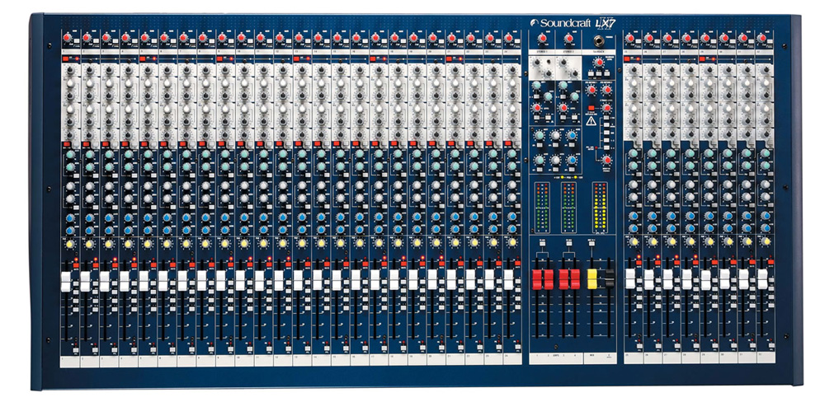Toggle the red phantom power switch above channel 9
The width and height of the screenshot is (825, 402).
tap(220, 58)
